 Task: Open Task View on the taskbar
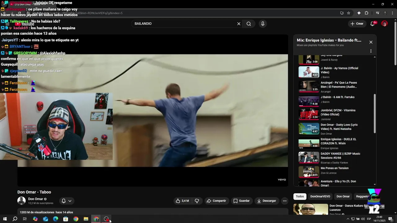[x=25, y=219]
